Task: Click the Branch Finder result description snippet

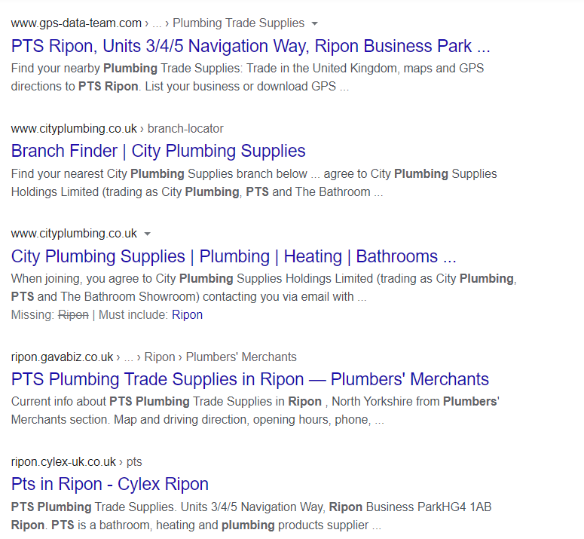Action: 254,183
